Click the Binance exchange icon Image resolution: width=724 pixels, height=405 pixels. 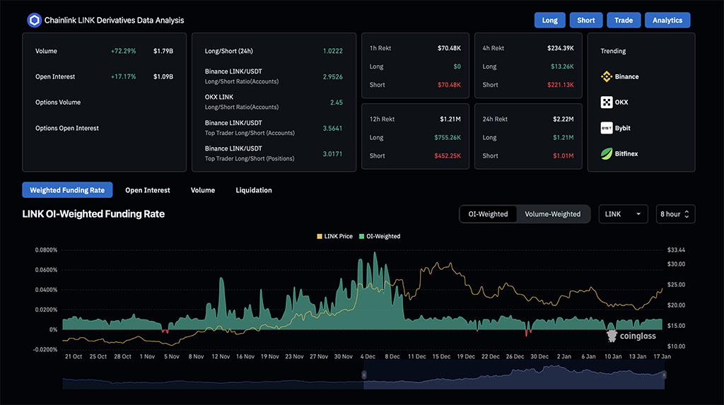(x=606, y=76)
